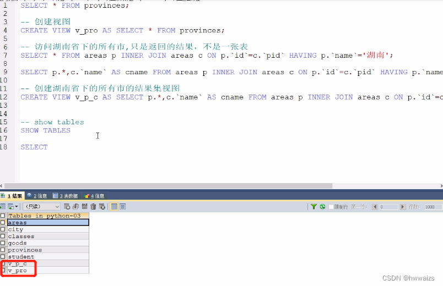Open the (只读) read-only mode dropdown
The height and width of the screenshot is (286, 443).
41,207
